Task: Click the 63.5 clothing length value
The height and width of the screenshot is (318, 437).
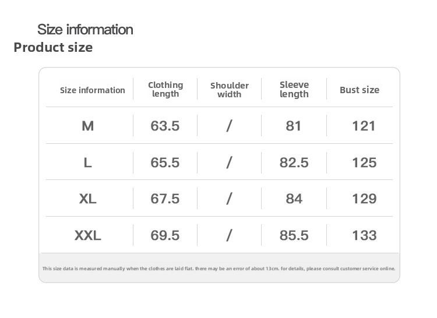Action: pos(165,126)
